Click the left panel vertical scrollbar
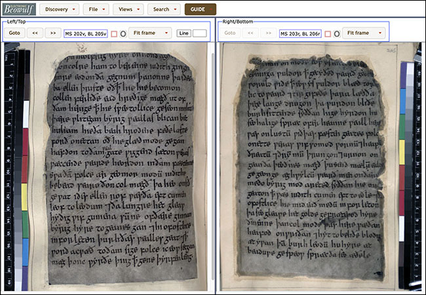Image resolution: width=426 pixels, height=295 pixels. 213,167
